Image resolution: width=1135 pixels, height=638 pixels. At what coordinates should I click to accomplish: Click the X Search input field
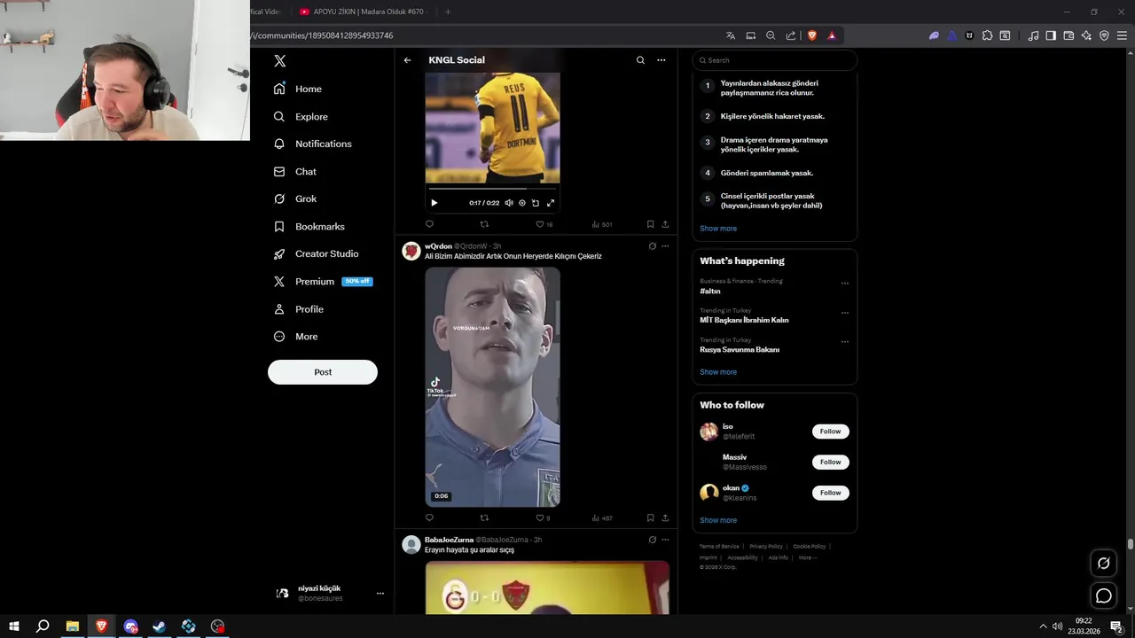pyautogui.click(x=774, y=60)
